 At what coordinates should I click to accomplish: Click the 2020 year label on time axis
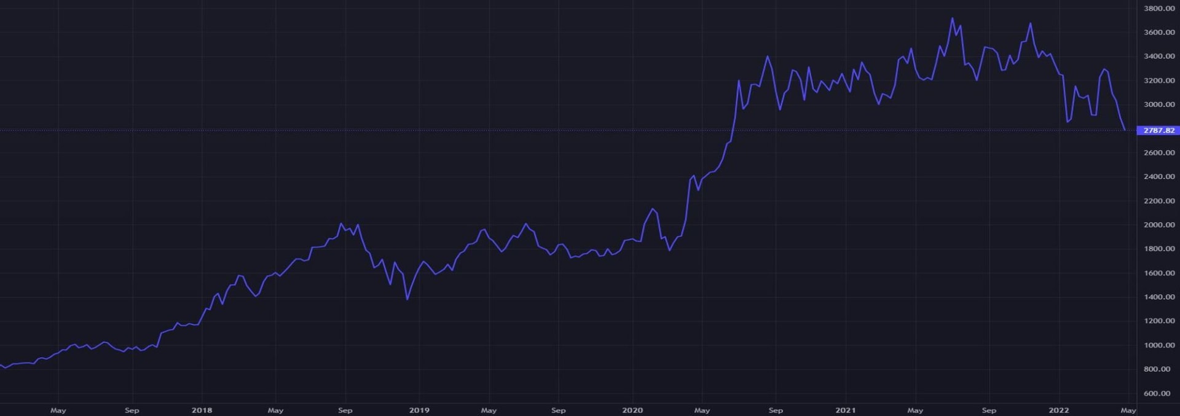[632, 410]
